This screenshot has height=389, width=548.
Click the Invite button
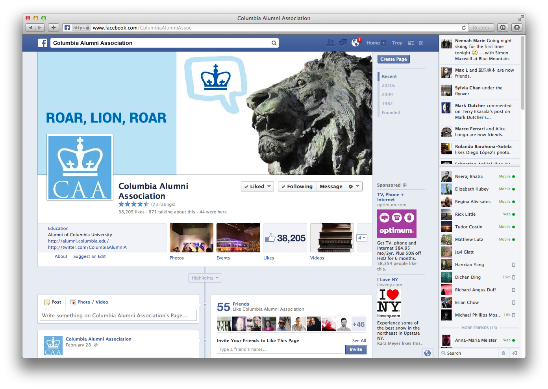click(356, 349)
